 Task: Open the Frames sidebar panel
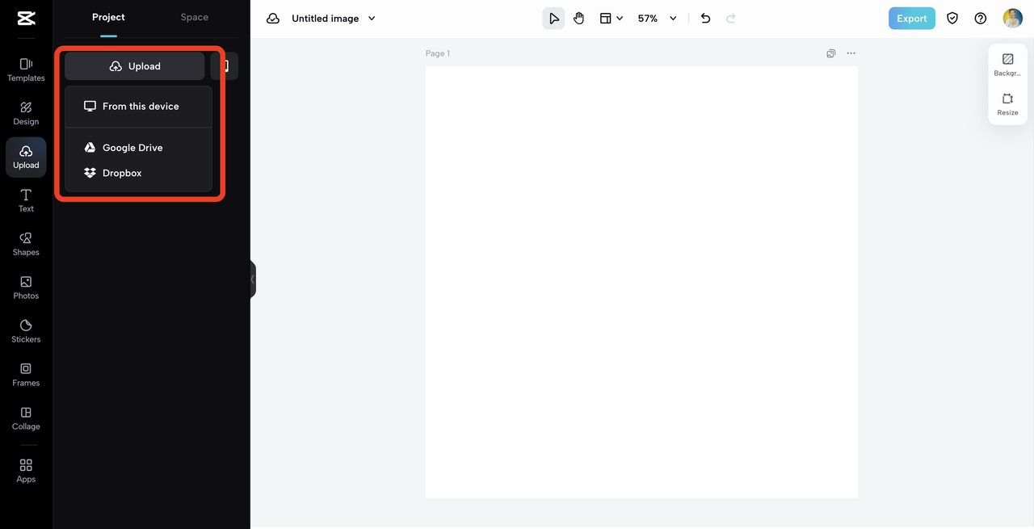tap(26, 375)
